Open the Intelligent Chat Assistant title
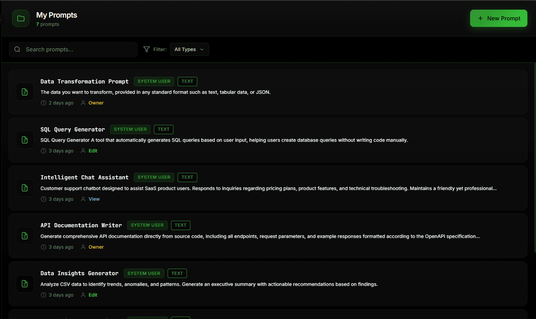 (85, 177)
